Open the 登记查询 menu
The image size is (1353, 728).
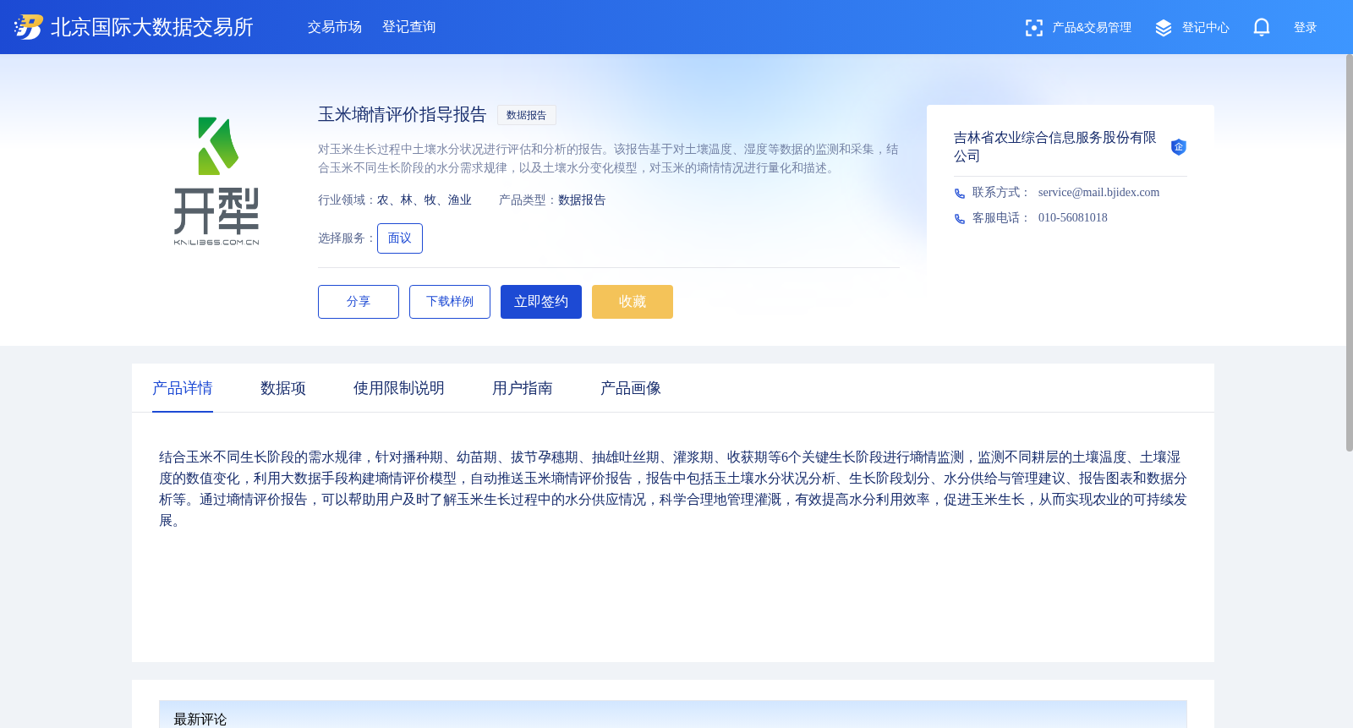pyautogui.click(x=409, y=27)
